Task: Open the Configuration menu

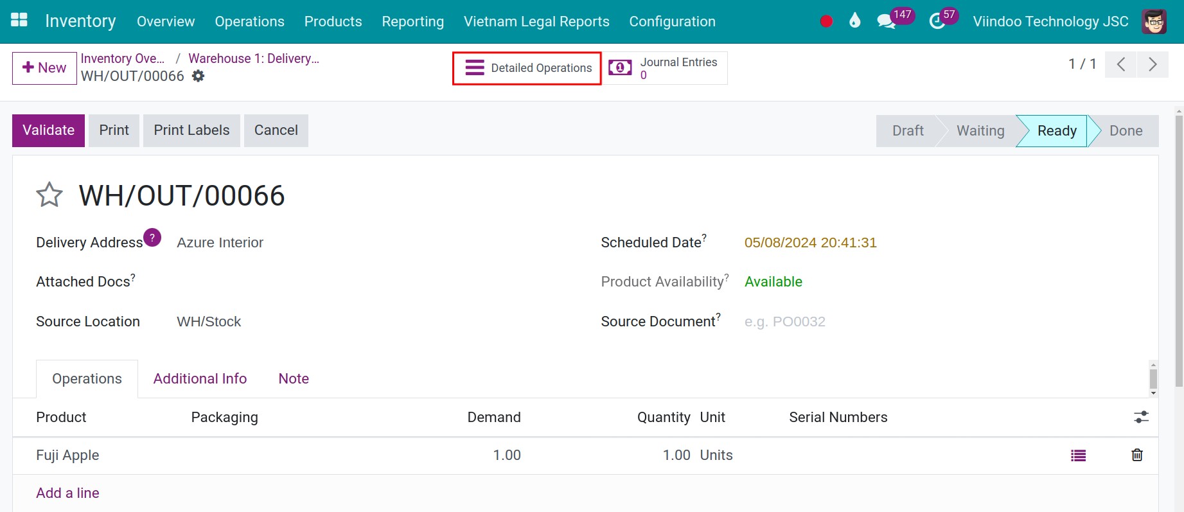Action: point(672,21)
